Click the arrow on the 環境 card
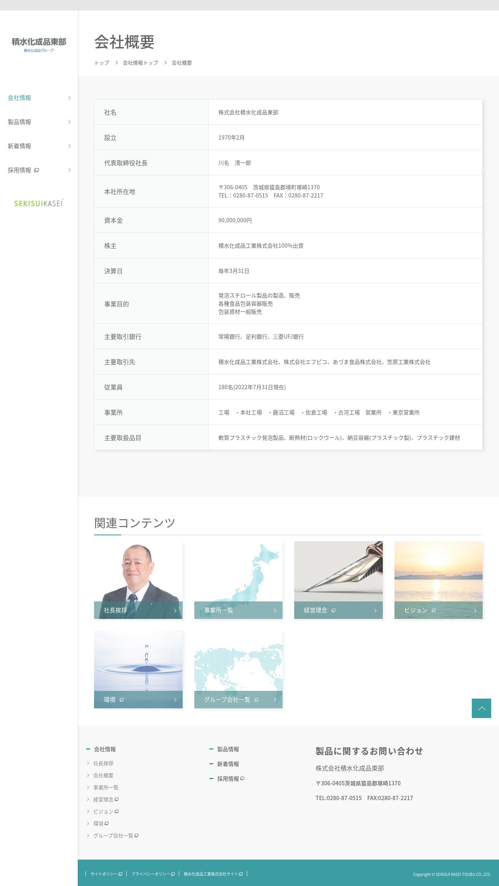This screenshot has height=886, width=499. click(x=175, y=700)
